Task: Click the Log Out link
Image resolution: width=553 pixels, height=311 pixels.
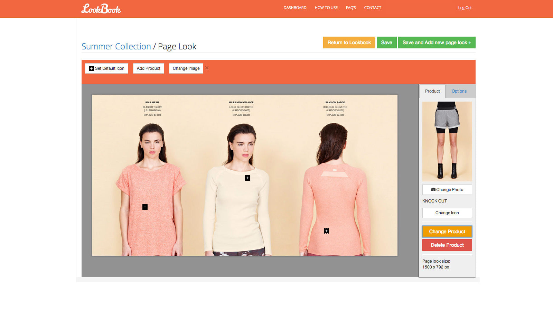Action: pyautogui.click(x=465, y=8)
